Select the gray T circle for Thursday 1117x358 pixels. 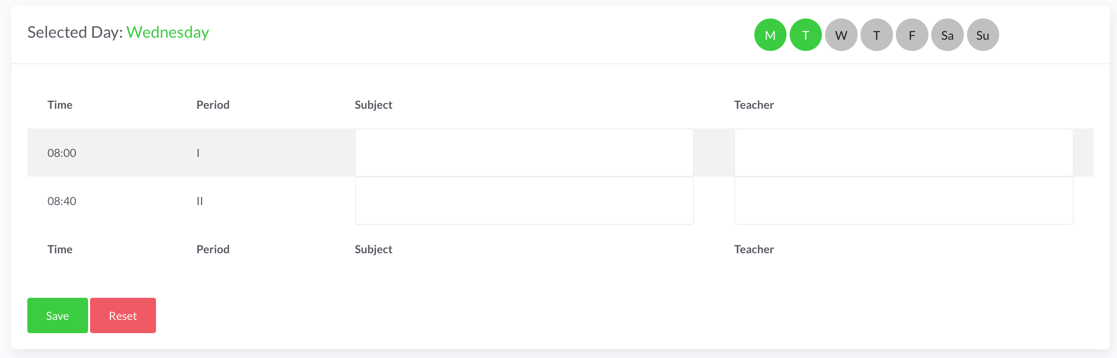876,35
